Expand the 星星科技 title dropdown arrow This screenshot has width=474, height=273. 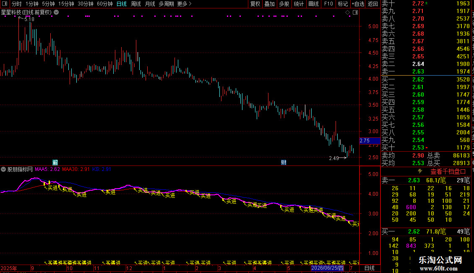point(56,12)
